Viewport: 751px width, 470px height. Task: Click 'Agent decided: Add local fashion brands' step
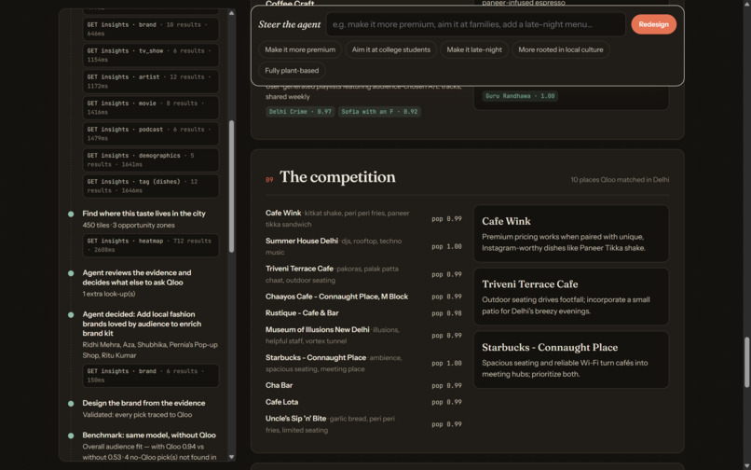(x=142, y=324)
